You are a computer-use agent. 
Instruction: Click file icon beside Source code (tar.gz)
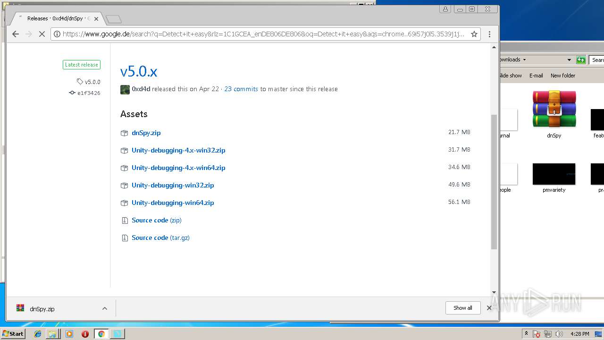125,238
